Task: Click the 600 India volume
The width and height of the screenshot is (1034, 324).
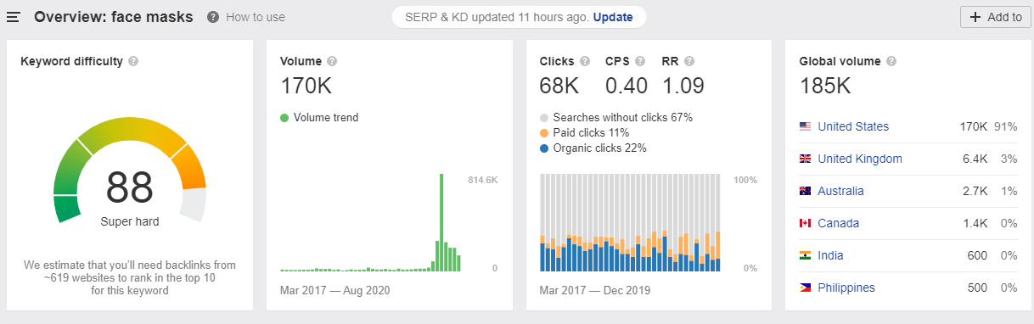Action: click(x=977, y=255)
